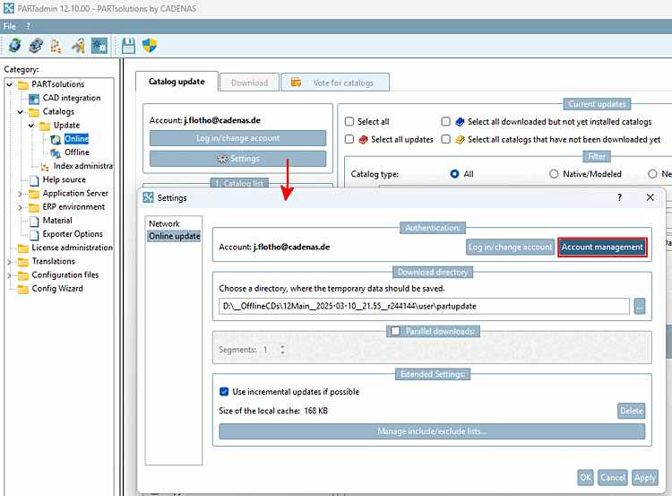Click the CAD integration gear icon
672x496 pixels.
34,99
